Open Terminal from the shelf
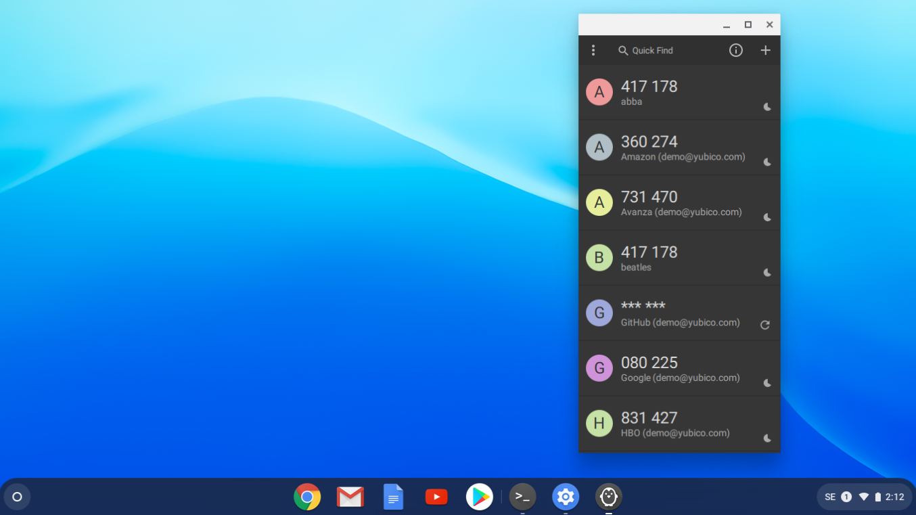The width and height of the screenshot is (916, 515). (522, 497)
